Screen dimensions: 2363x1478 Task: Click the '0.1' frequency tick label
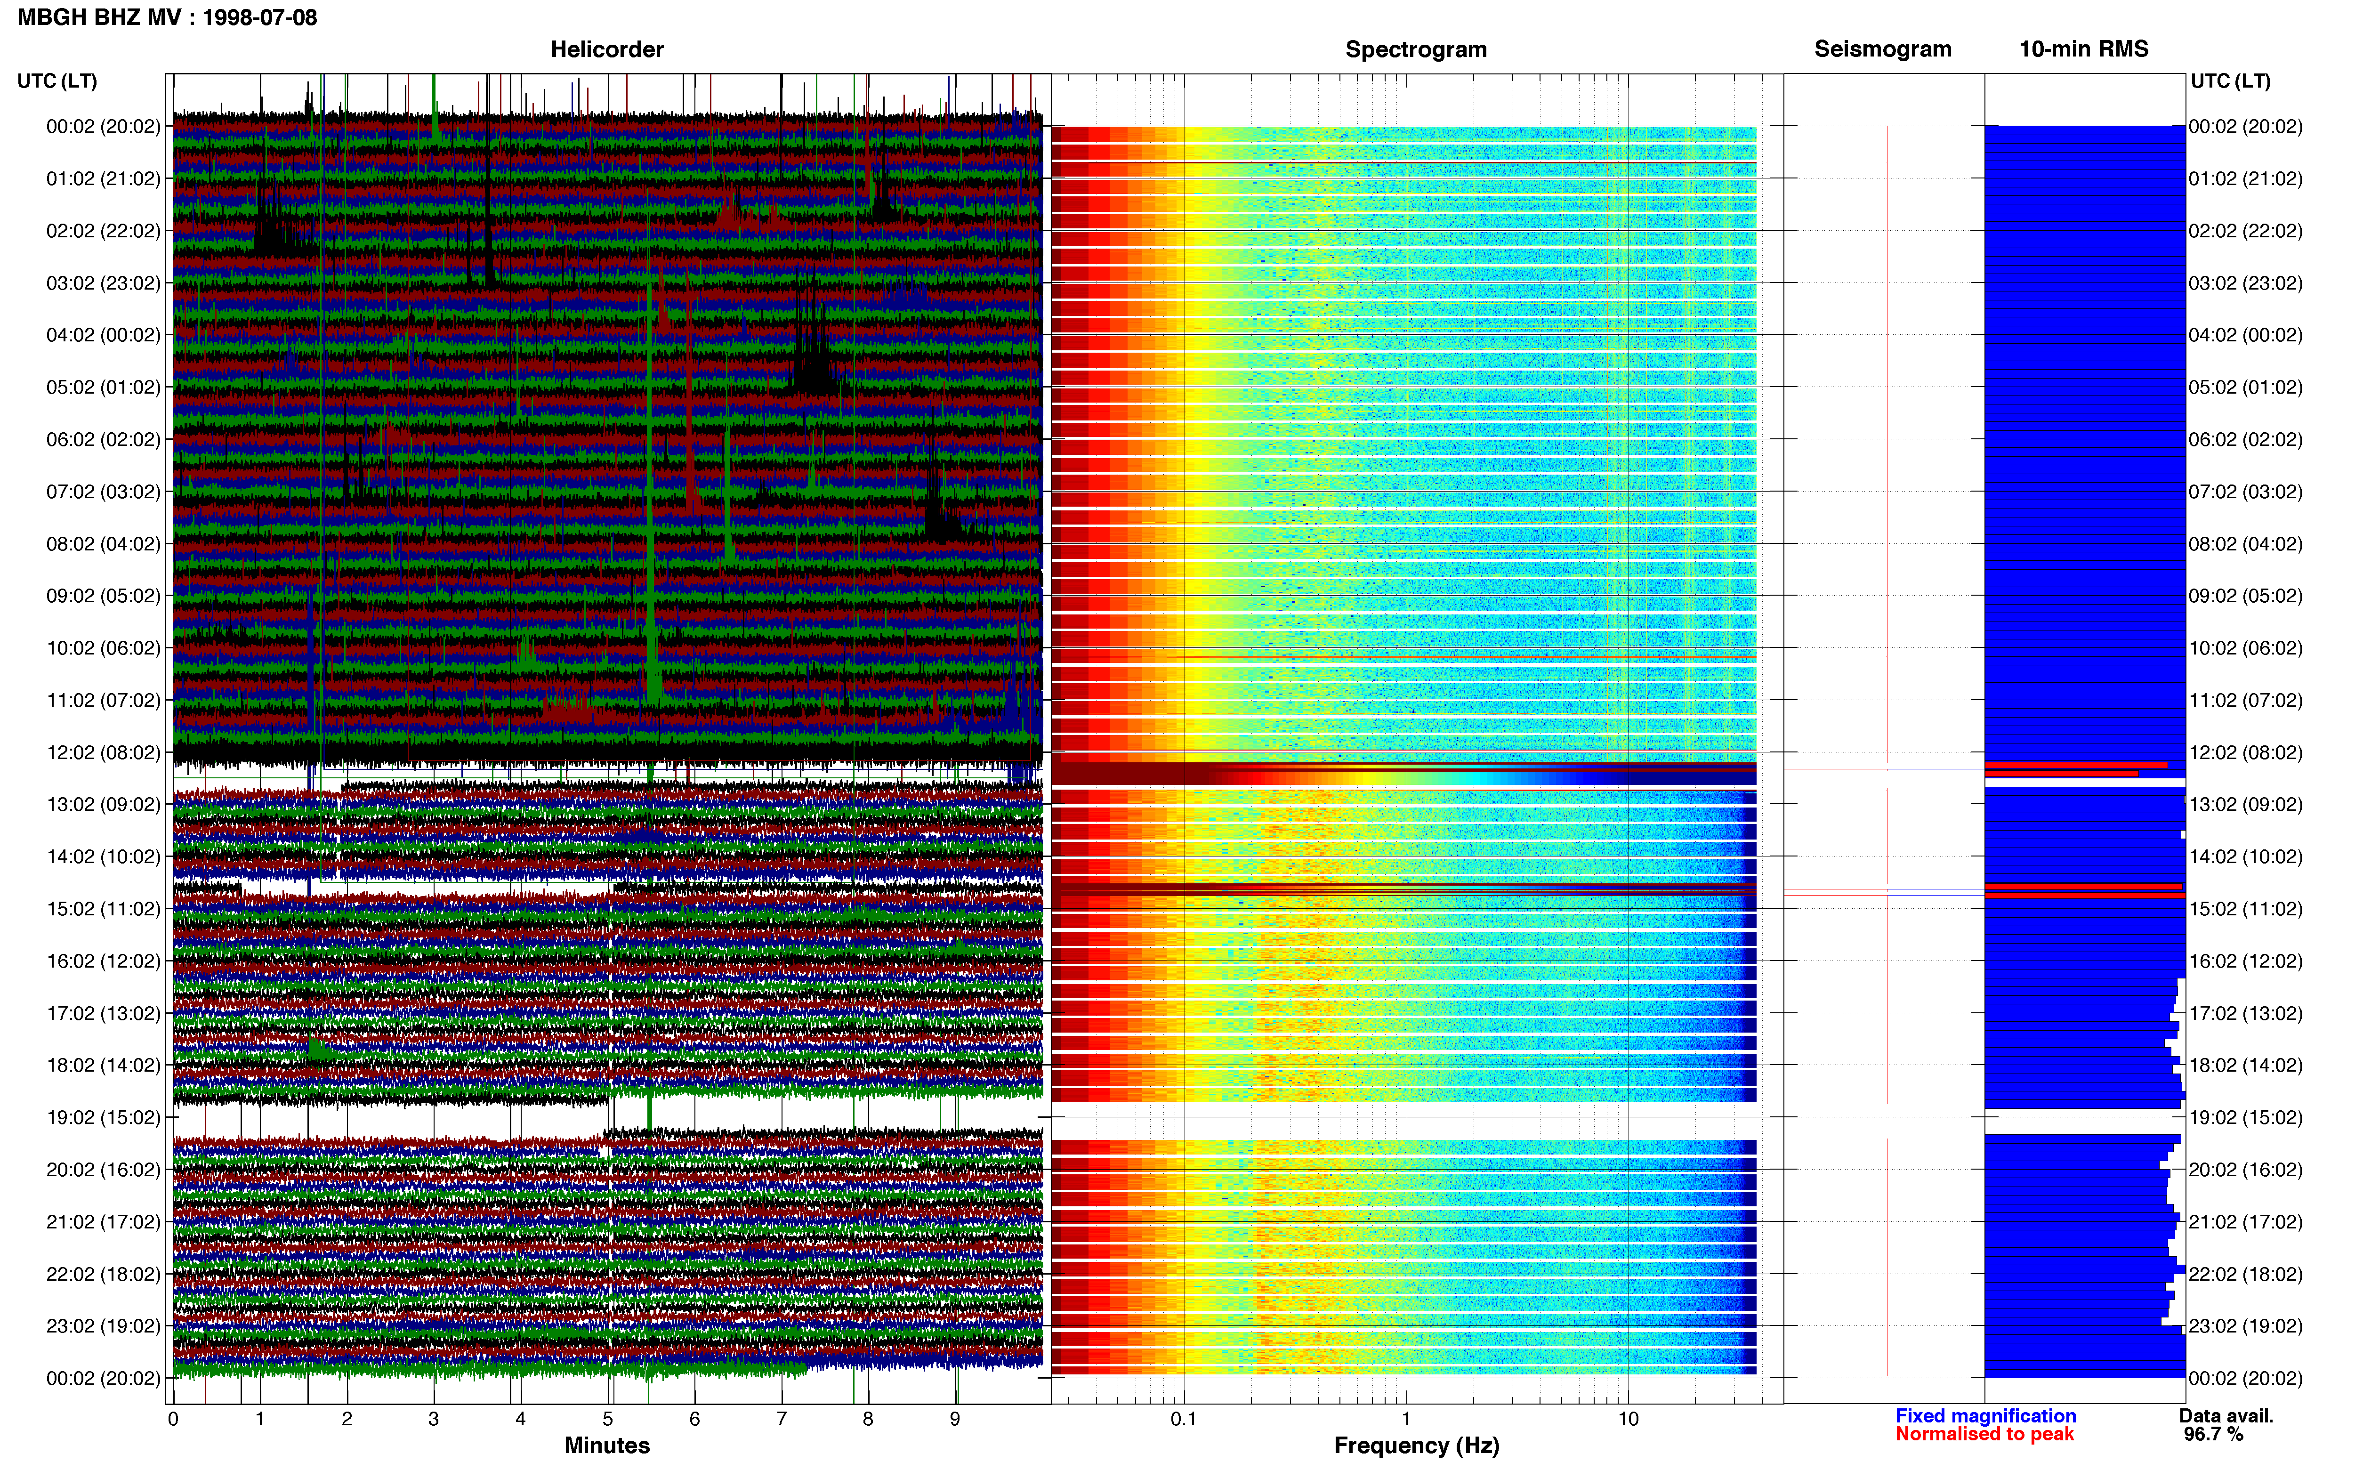tap(1184, 1418)
